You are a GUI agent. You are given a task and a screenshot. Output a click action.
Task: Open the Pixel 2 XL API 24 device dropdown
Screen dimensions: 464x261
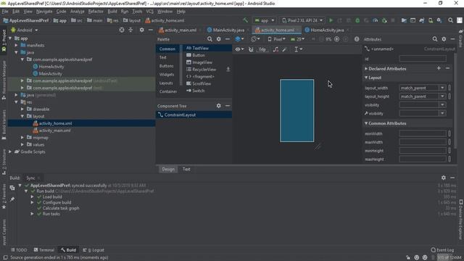point(302,20)
